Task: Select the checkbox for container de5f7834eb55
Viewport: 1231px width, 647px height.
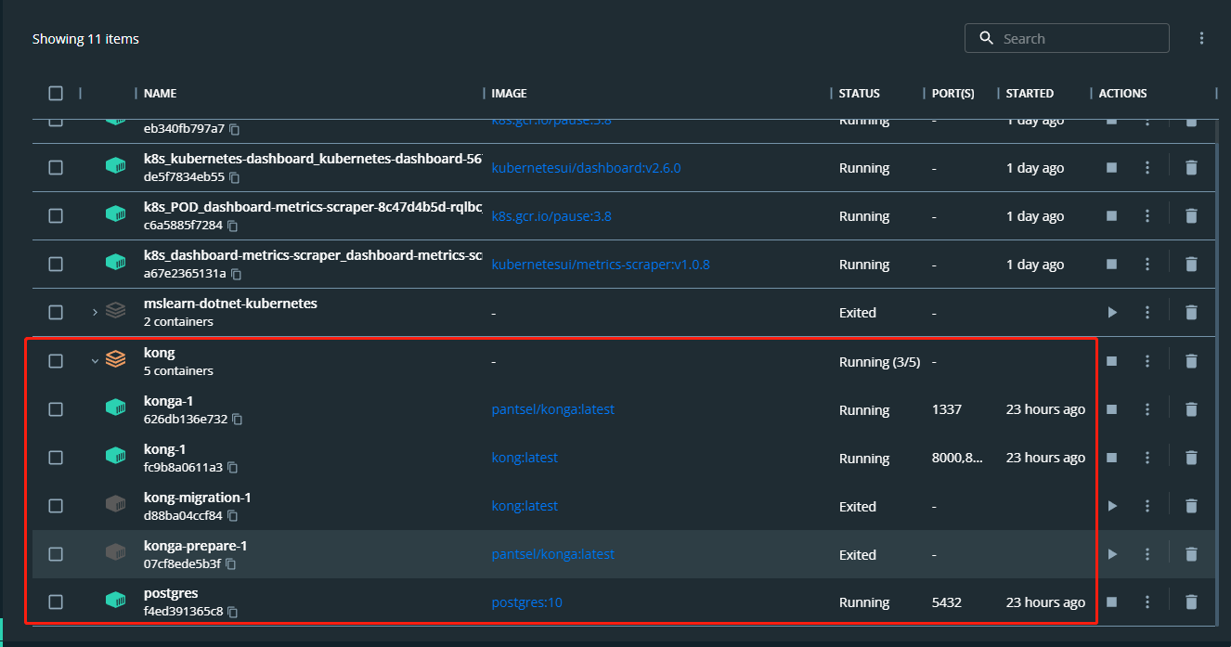Action: click(x=56, y=168)
